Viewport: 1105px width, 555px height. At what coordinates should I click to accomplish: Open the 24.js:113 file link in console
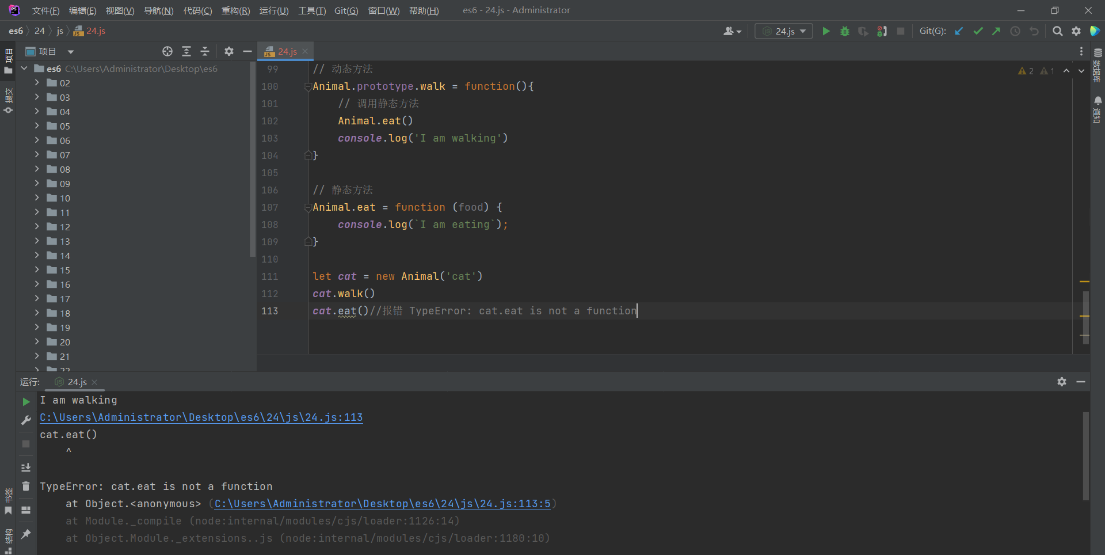pos(201,417)
